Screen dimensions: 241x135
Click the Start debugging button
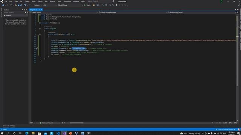coord(87,5)
